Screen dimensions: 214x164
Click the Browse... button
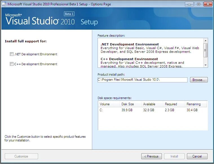coord(199,80)
